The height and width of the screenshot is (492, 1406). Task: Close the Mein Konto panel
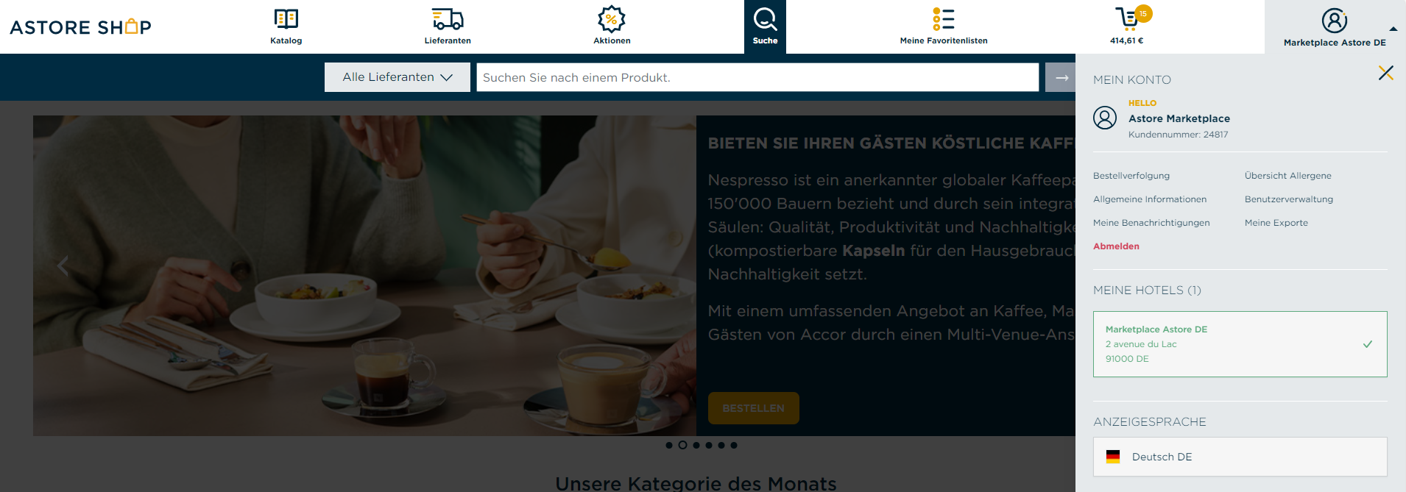(1386, 73)
